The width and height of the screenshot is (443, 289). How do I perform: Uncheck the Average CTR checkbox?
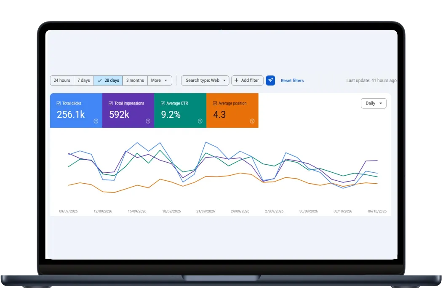click(163, 103)
